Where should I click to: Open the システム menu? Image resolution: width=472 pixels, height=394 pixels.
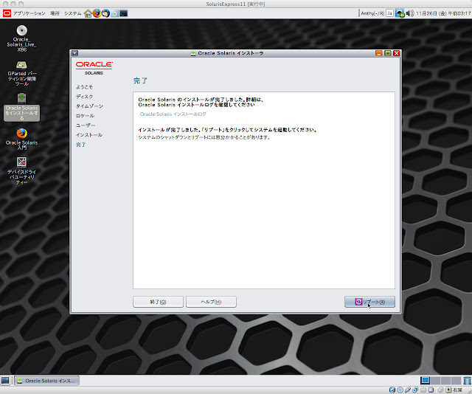72,13
